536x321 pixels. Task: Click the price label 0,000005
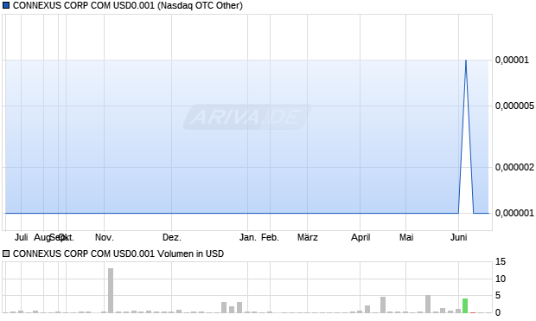coord(514,106)
